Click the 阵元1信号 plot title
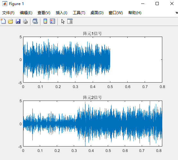The width and height of the screenshot is (178, 160). (x=92, y=33)
